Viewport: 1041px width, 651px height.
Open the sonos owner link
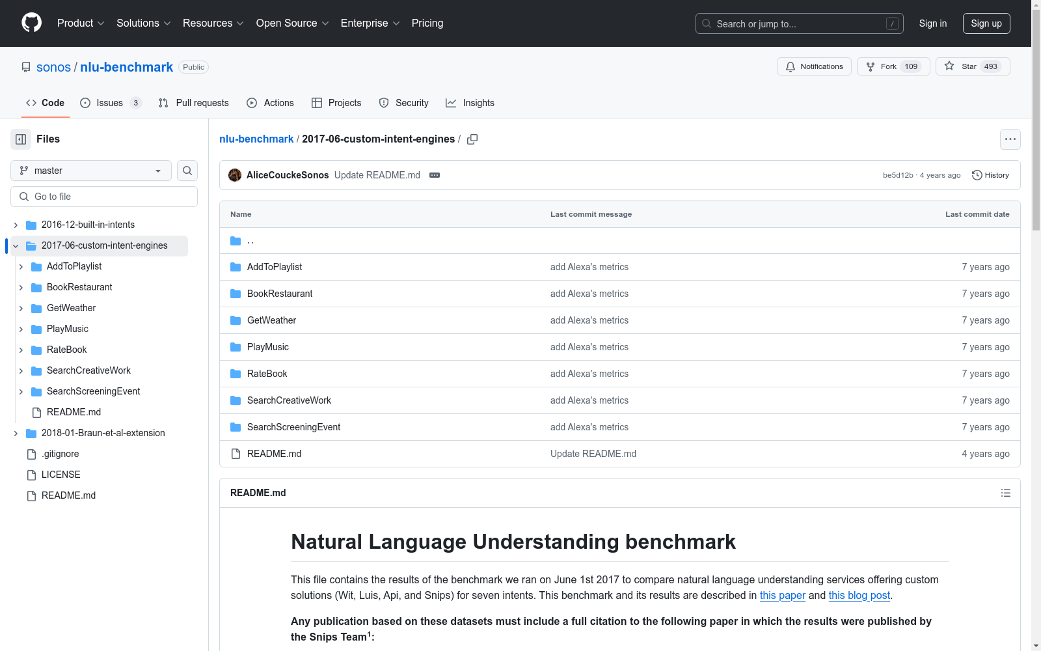click(53, 67)
